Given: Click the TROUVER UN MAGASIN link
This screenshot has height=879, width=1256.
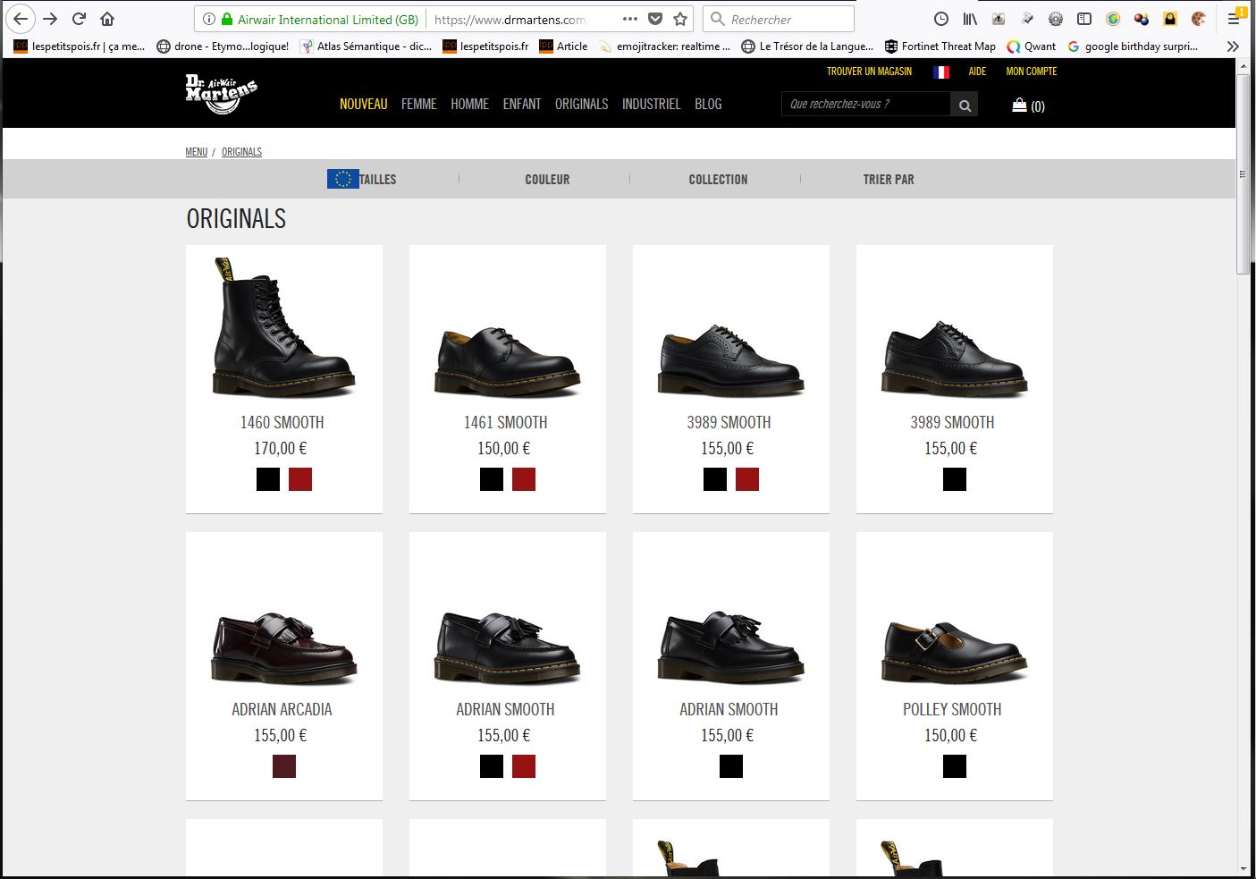Looking at the screenshot, I should pyautogui.click(x=869, y=72).
